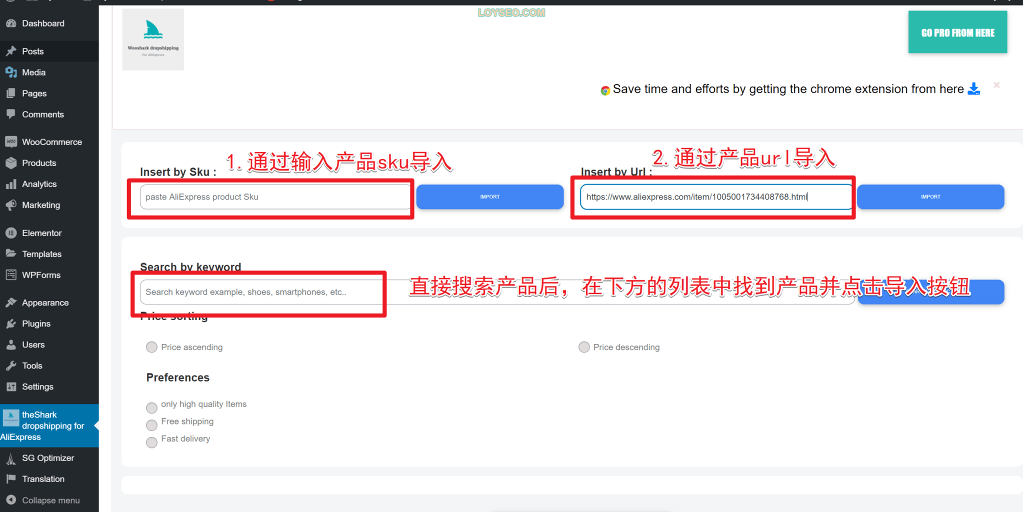Screen dimensions: 1023x512
Task: Click the Wooshark dropshipping logo thumbnail
Action: tap(153, 39)
